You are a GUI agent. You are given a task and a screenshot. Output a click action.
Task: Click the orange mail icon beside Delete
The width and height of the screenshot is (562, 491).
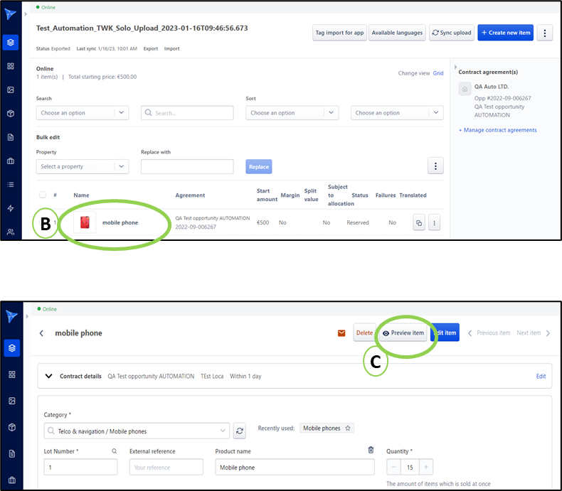(x=341, y=333)
